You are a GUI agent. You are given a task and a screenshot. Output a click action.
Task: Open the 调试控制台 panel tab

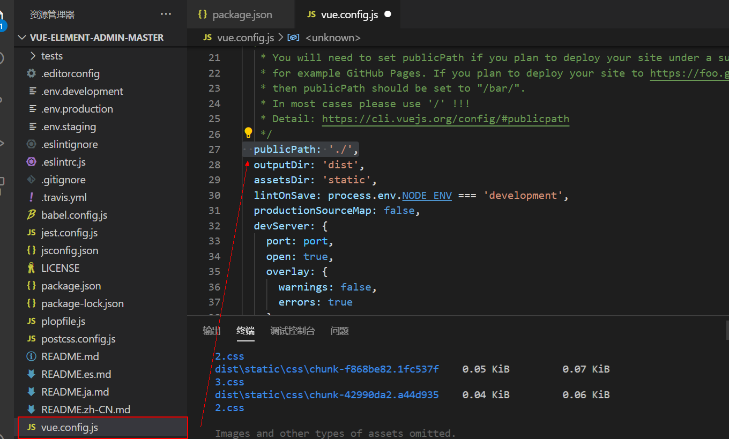[x=293, y=331]
